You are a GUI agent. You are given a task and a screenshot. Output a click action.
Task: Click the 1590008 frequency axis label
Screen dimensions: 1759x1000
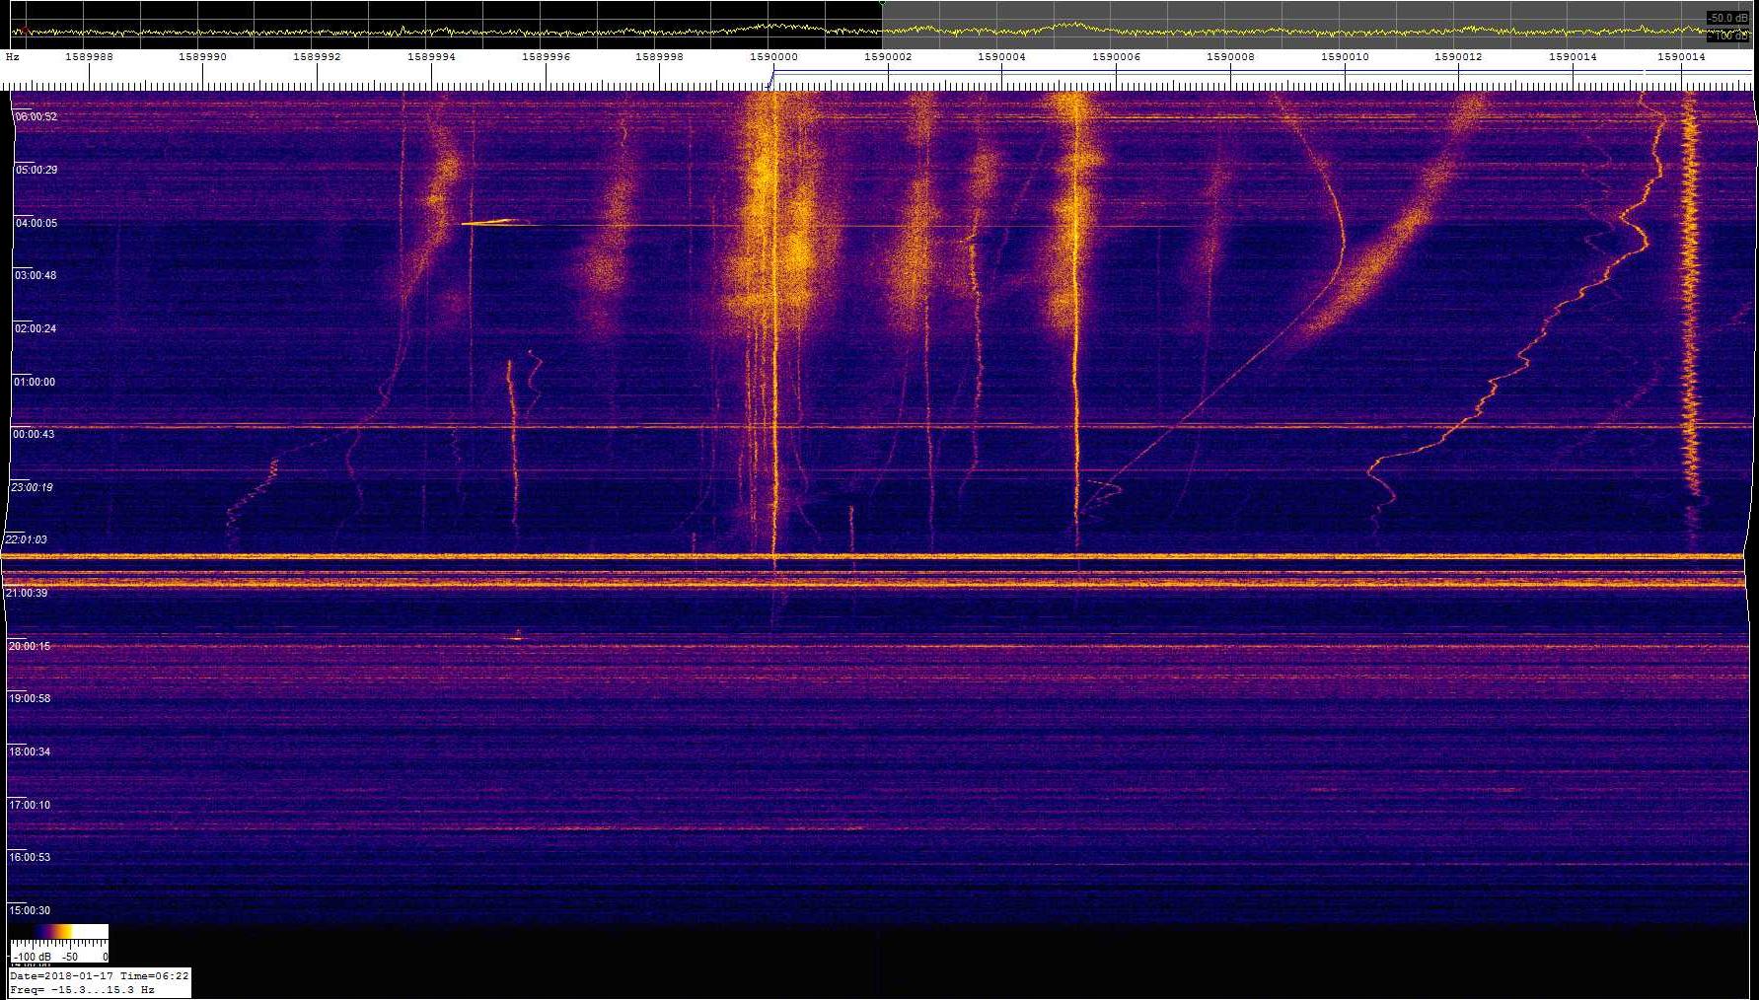pos(1230,57)
